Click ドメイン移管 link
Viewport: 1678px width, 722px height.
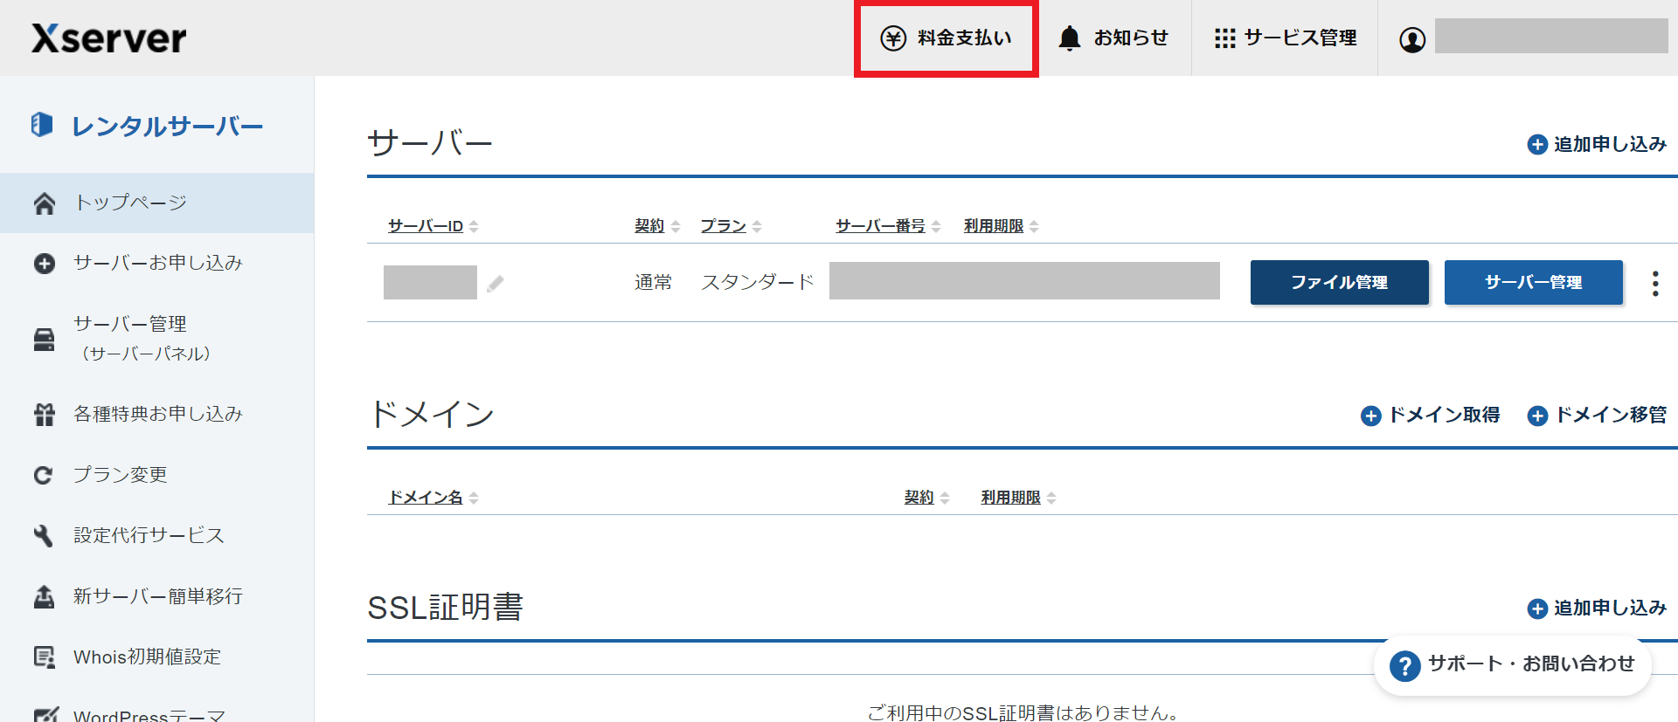click(x=1597, y=416)
